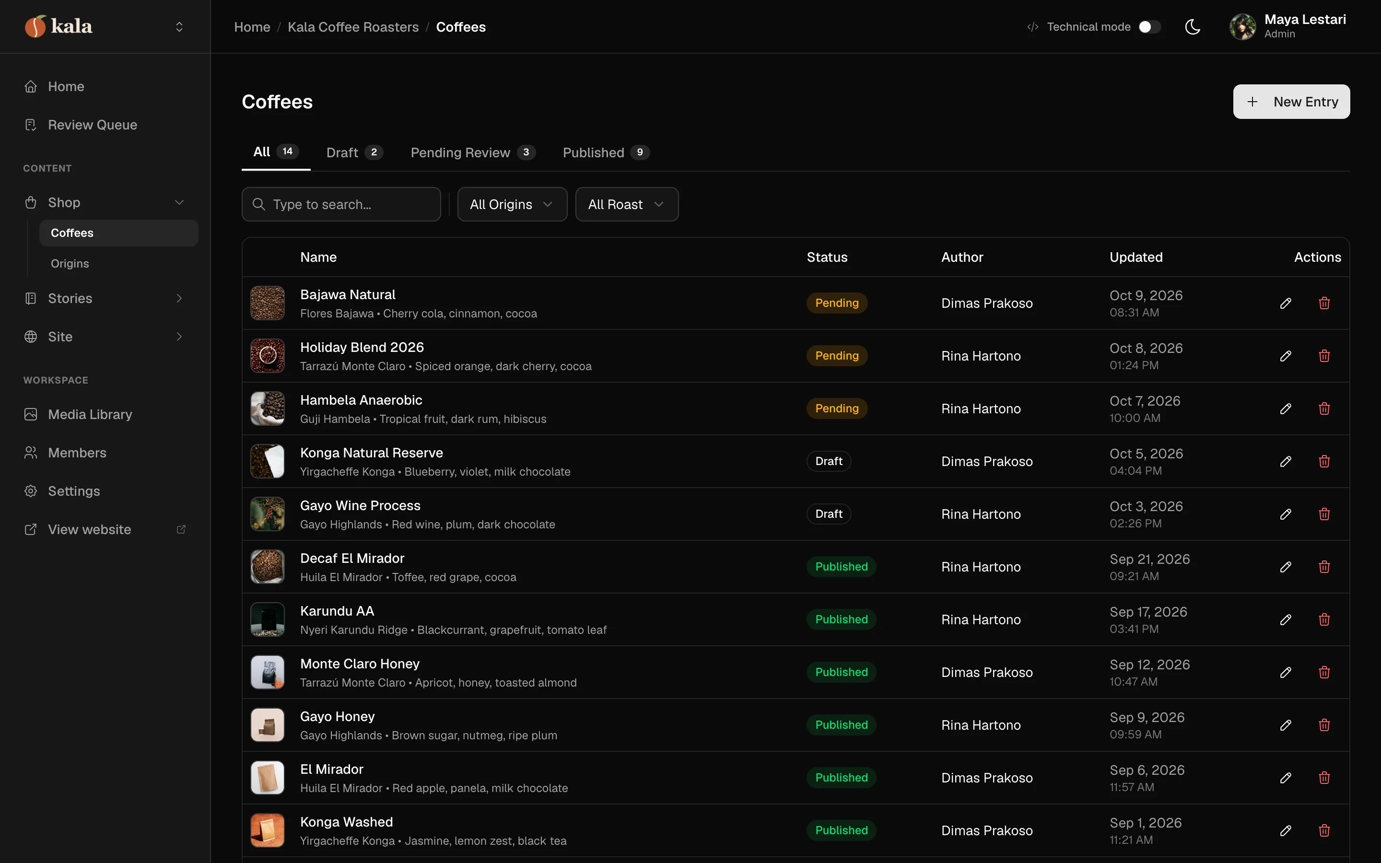Edit the Decaf El Mirador entry

point(1285,567)
